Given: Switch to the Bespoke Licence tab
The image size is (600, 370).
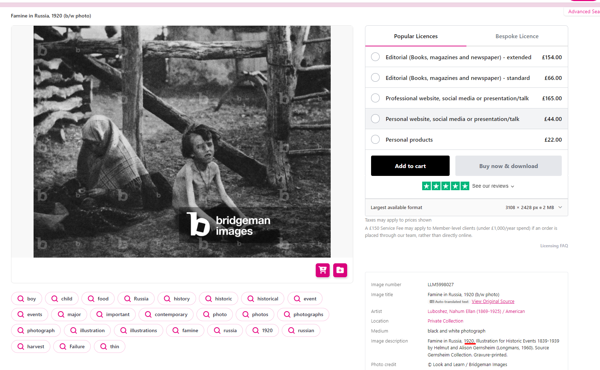Looking at the screenshot, I should click(x=517, y=36).
